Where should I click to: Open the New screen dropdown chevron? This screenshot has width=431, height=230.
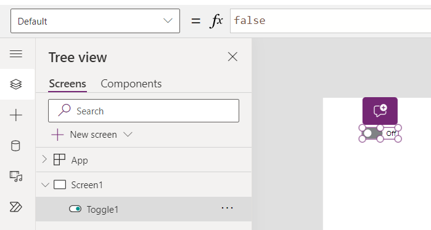tap(128, 134)
